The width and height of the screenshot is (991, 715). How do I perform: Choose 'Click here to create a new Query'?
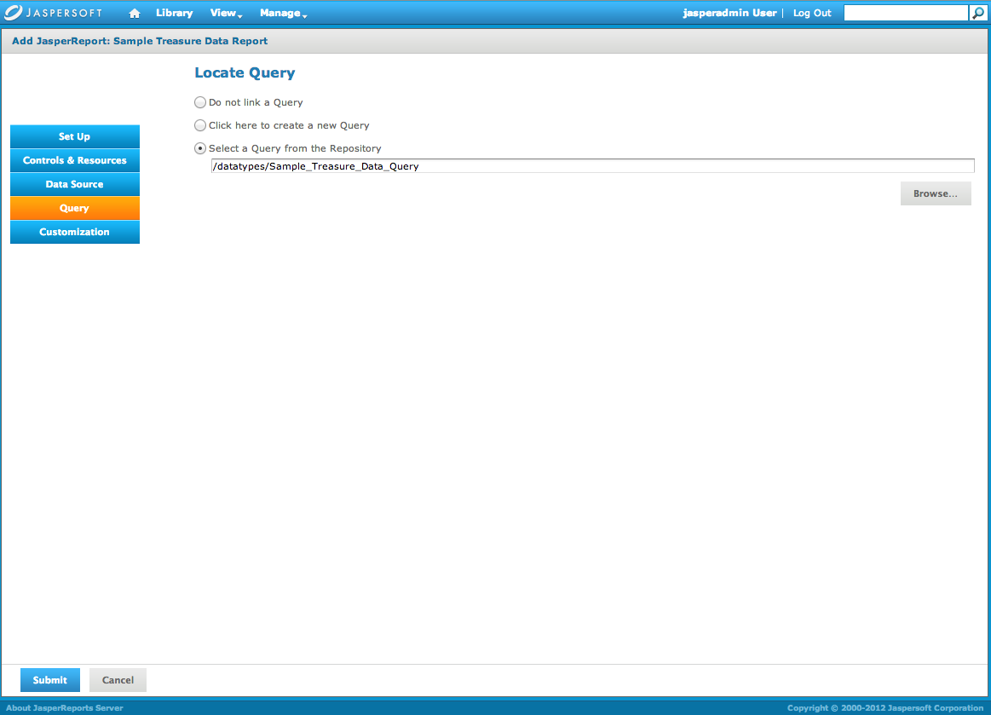point(199,125)
